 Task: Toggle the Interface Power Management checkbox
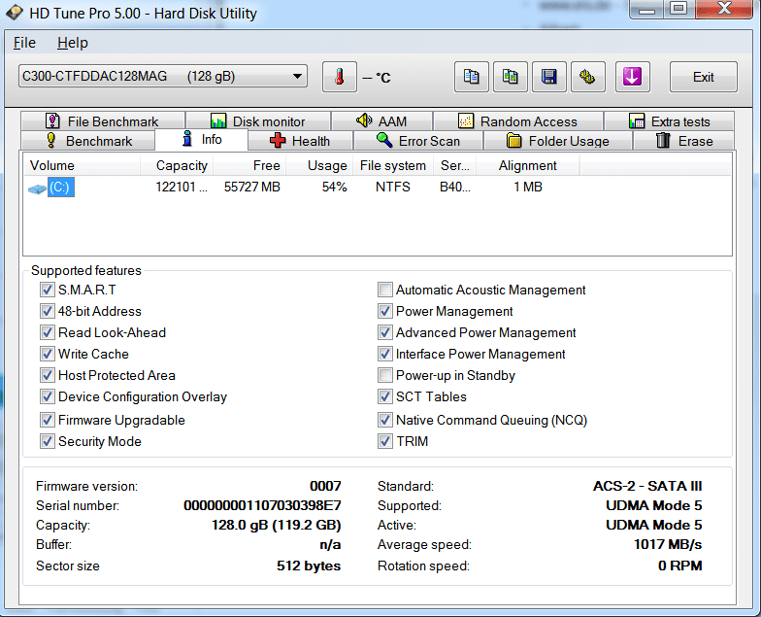tap(385, 354)
